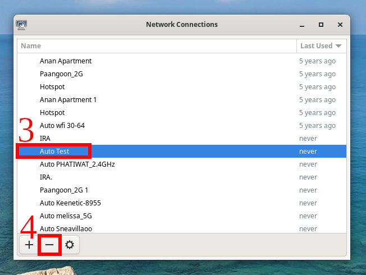Maximize the Network Connections window
The height and width of the screenshot is (275, 366).
(x=321, y=25)
